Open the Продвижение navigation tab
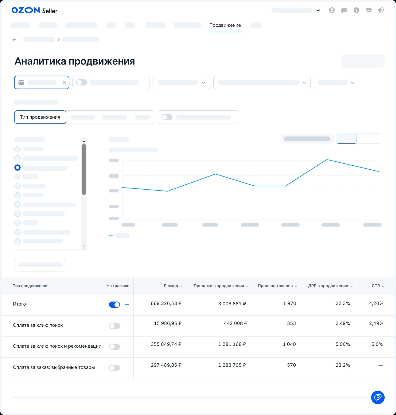 pyautogui.click(x=225, y=25)
